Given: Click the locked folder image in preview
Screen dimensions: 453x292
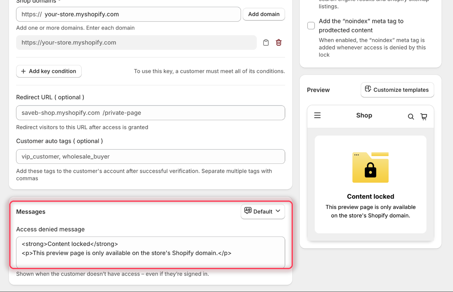Looking at the screenshot, I should (x=370, y=167).
